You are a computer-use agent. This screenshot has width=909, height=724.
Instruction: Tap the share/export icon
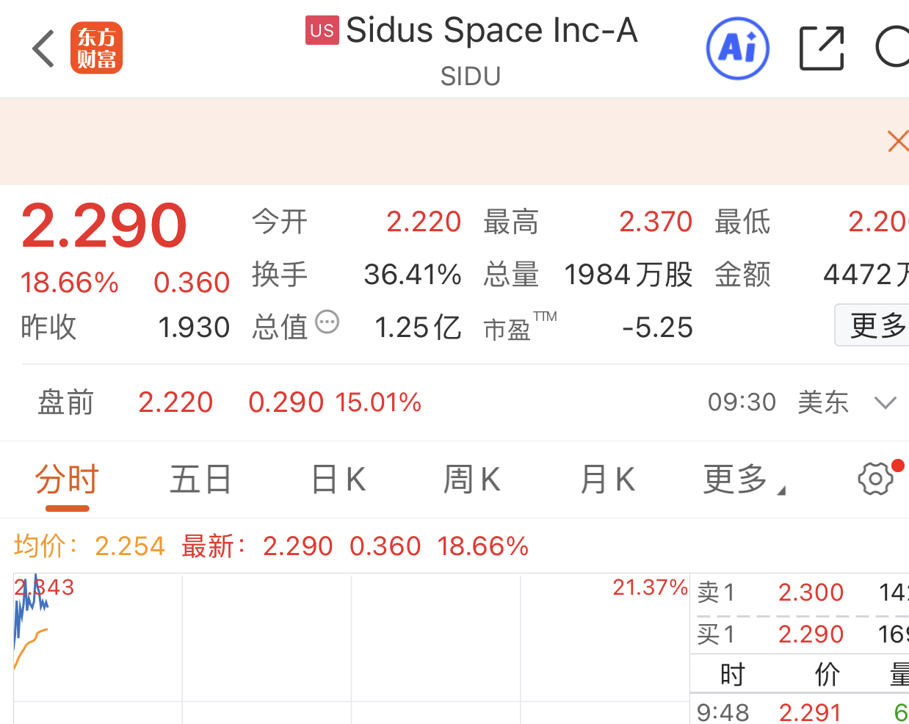[821, 48]
